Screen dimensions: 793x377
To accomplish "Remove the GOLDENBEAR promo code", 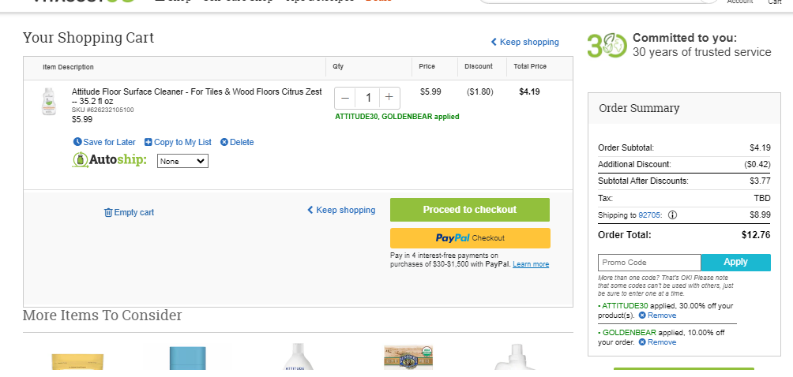I will [x=657, y=342].
